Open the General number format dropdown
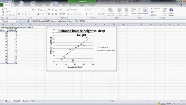This screenshot has height=105, width=186. pos(103,10)
